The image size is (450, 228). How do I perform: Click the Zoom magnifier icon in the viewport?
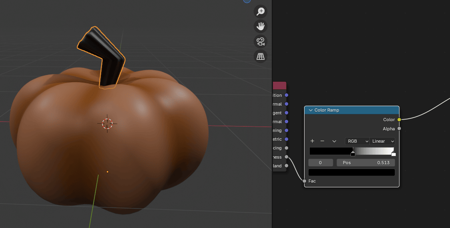(x=261, y=11)
